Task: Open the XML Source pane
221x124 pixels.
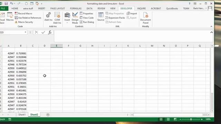Action: tap(101, 17)
